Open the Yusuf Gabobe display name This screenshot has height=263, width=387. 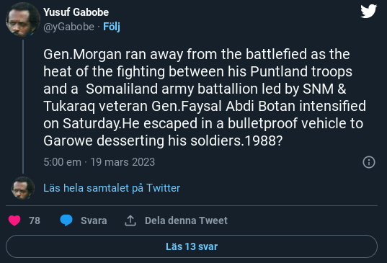pyautogui.click(x=76, y=12)
